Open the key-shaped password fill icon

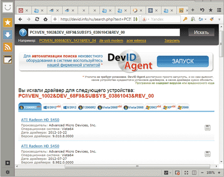tap(185, 19)
